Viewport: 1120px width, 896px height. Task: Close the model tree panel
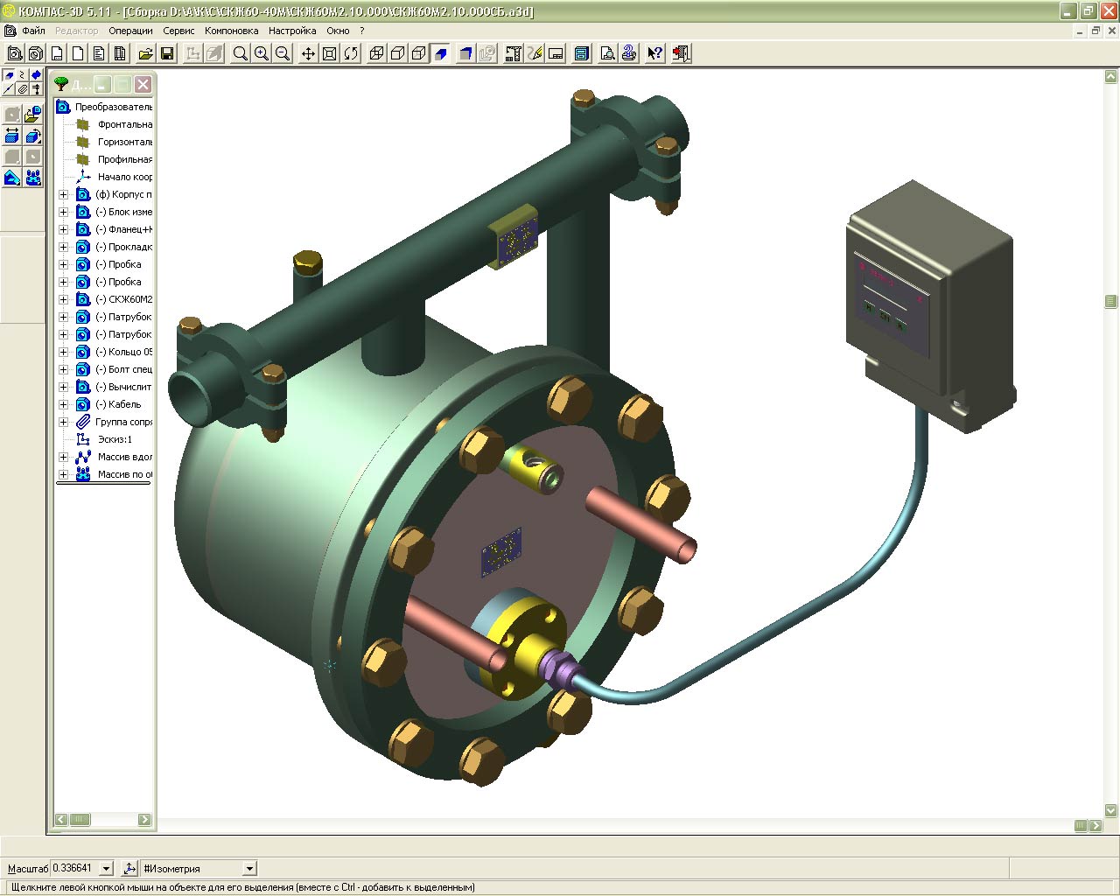click(143, 84)
